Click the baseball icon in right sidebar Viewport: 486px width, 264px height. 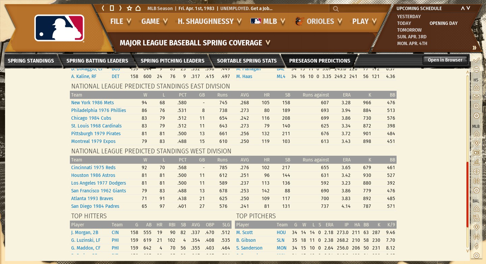[x=477, y=172]
